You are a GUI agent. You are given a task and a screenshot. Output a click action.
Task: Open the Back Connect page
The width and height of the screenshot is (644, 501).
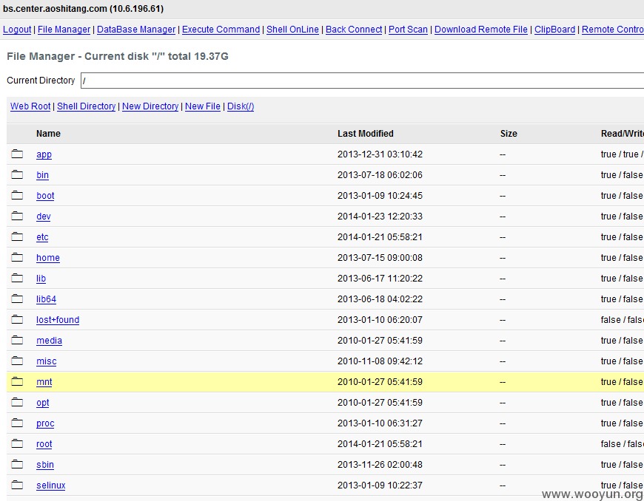pyautogui.click(x=354, y=30)
